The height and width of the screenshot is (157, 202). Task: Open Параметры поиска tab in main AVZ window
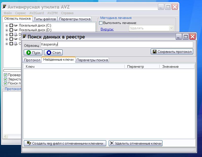point(75,19)
